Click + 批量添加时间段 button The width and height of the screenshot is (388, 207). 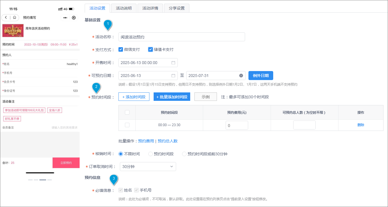click(172, 97)
